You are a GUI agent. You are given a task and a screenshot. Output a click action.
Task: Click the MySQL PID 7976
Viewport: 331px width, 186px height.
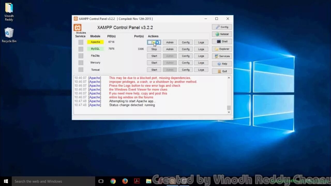tap(111, 49)
